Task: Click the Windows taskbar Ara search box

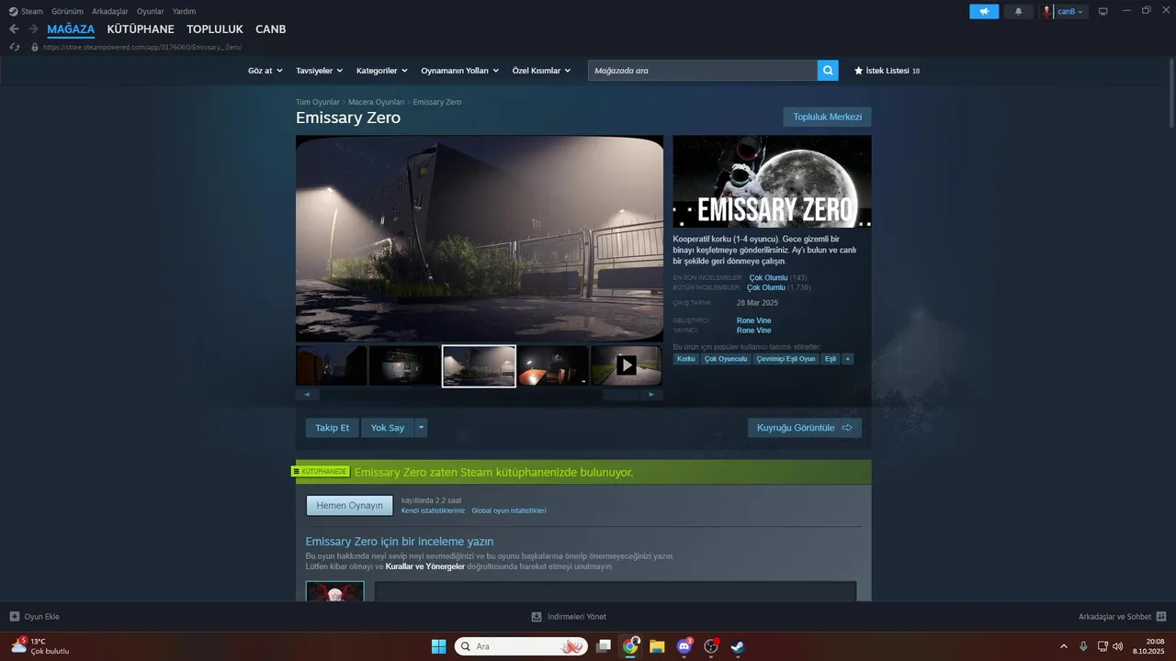Action: 521,646
